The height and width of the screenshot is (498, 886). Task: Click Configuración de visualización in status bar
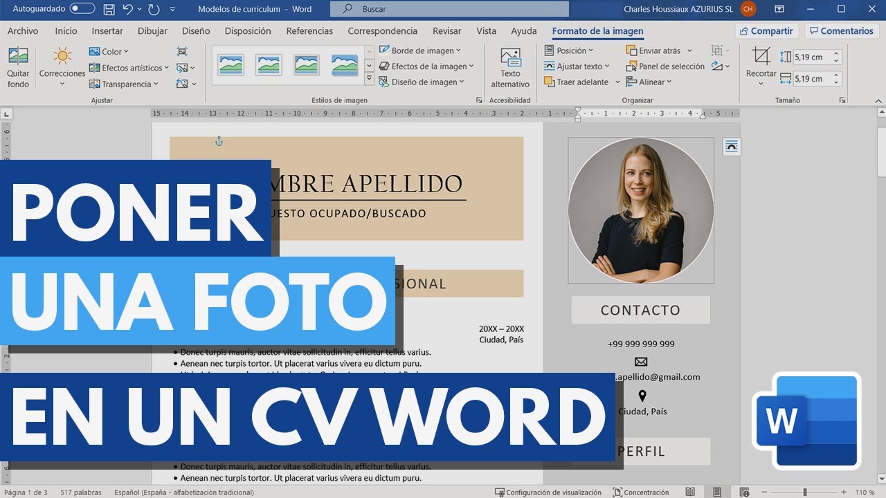[548, 492]
